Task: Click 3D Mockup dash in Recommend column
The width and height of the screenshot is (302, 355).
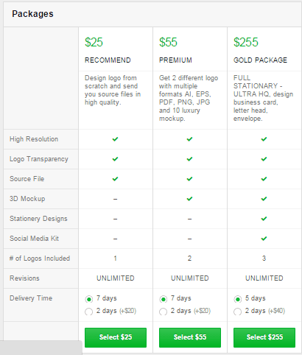Action: point(115,199)
